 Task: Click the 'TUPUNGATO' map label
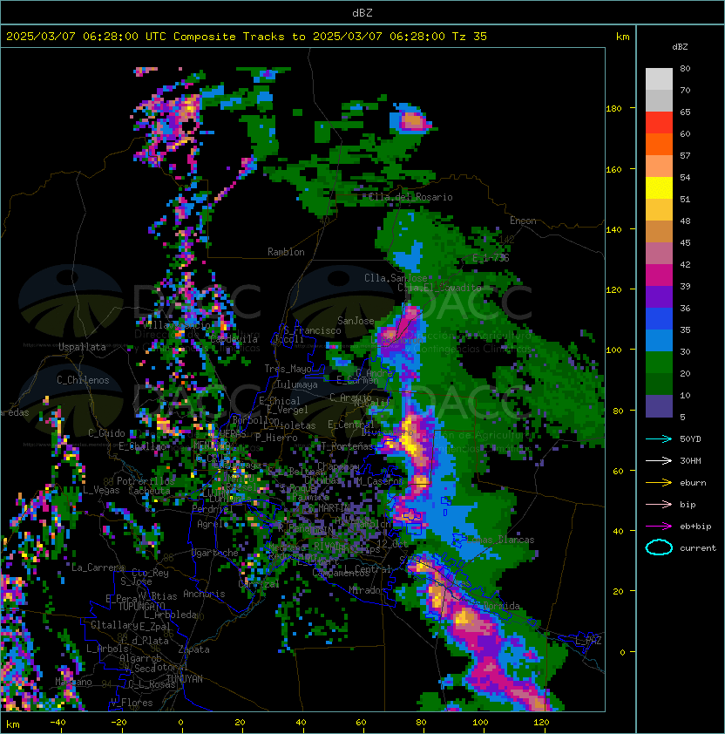click(141, 606)
